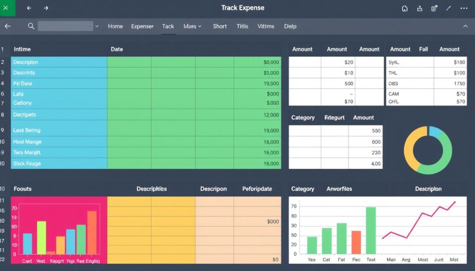Select the Date column header
The image size is (475, 271).
[x=117, y=49]
